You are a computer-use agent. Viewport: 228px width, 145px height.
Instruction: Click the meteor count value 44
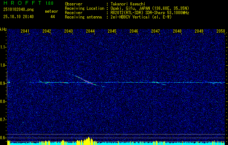coord(53,17)
